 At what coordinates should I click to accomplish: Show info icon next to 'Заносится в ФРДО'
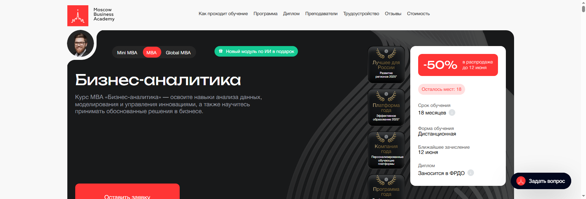coord(471,173)
